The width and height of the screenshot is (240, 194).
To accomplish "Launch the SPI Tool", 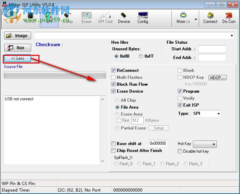I will [x=105, y=18].
